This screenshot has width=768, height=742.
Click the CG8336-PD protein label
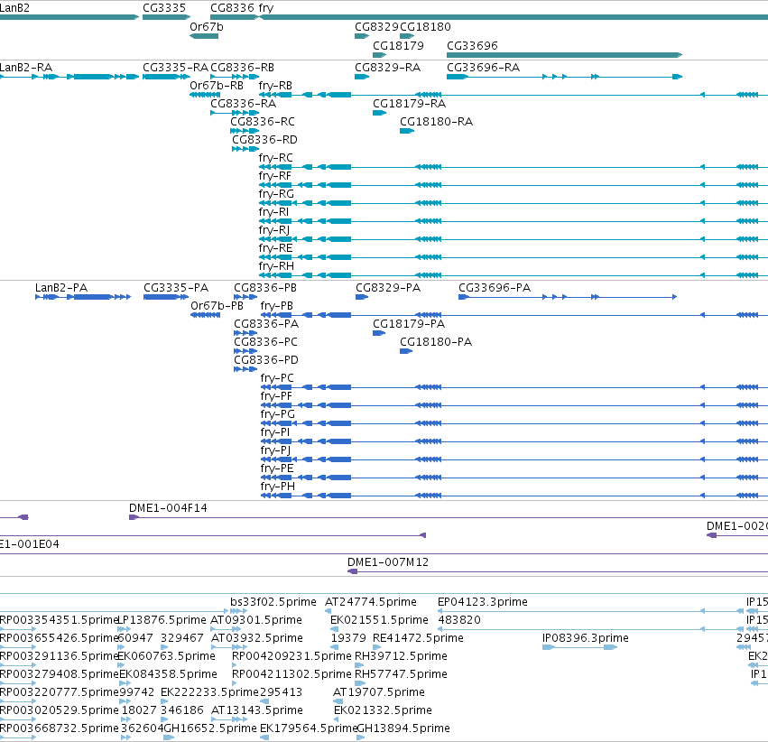tap(266, 360)
